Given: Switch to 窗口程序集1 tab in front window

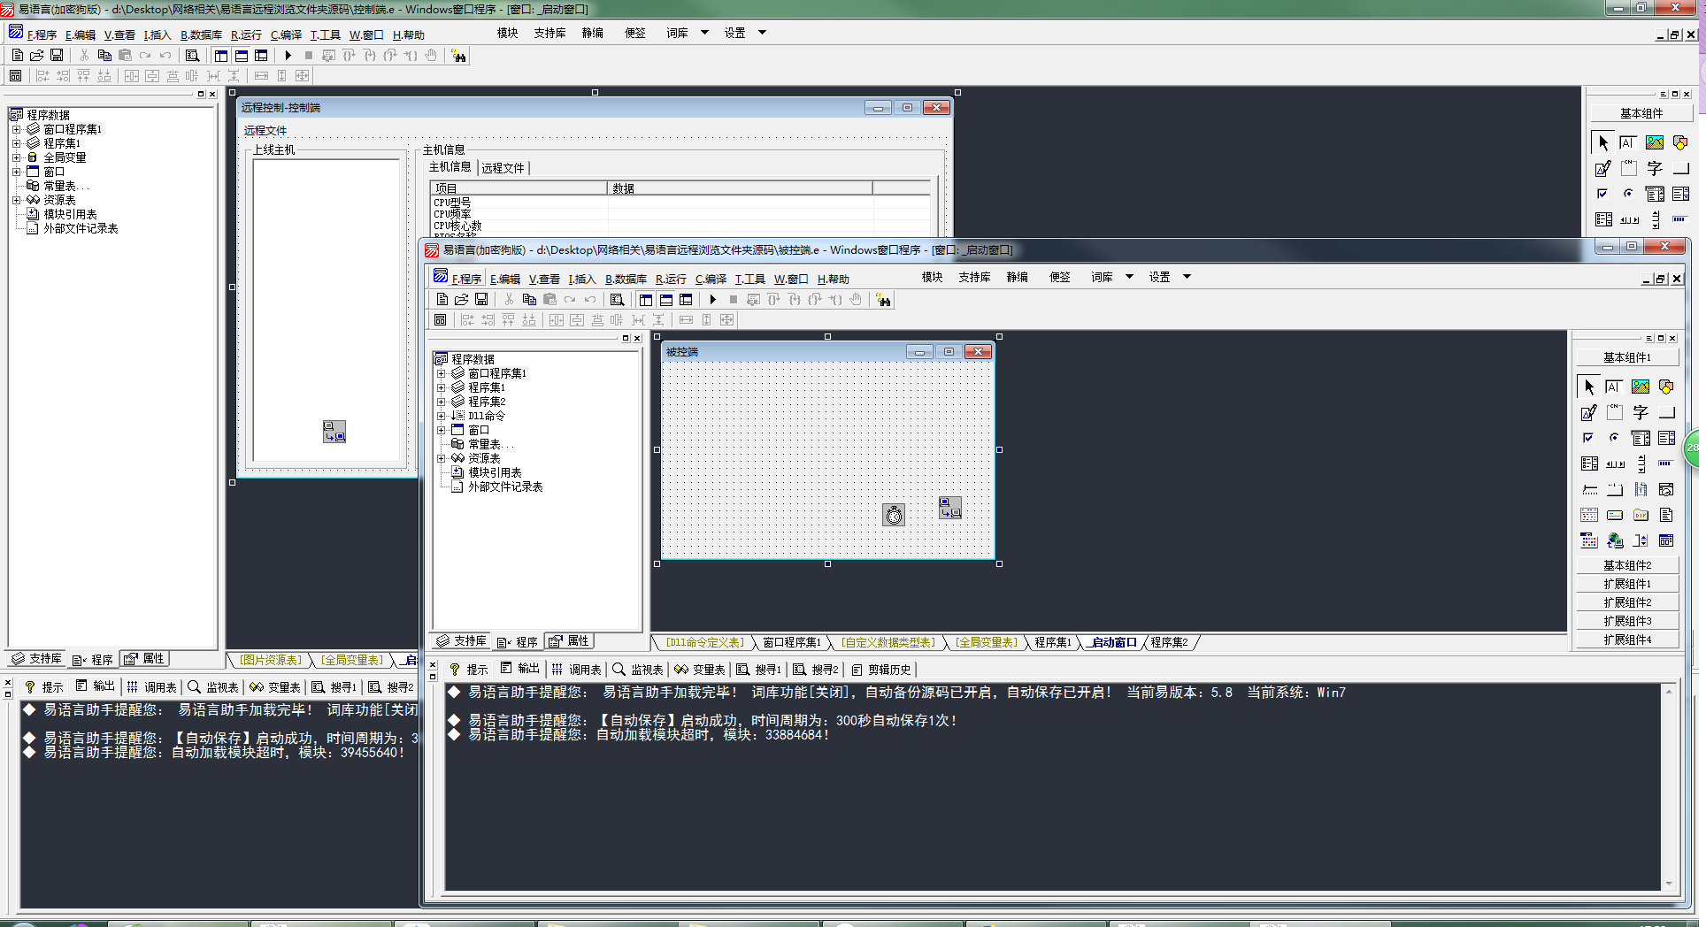Looking at the screenshot, I should [792, 642].
